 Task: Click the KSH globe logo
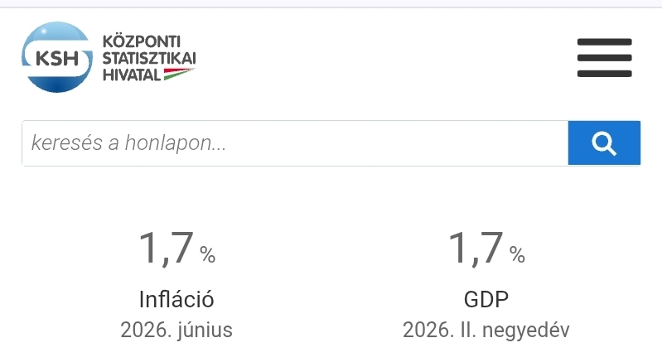coord(57,57)
